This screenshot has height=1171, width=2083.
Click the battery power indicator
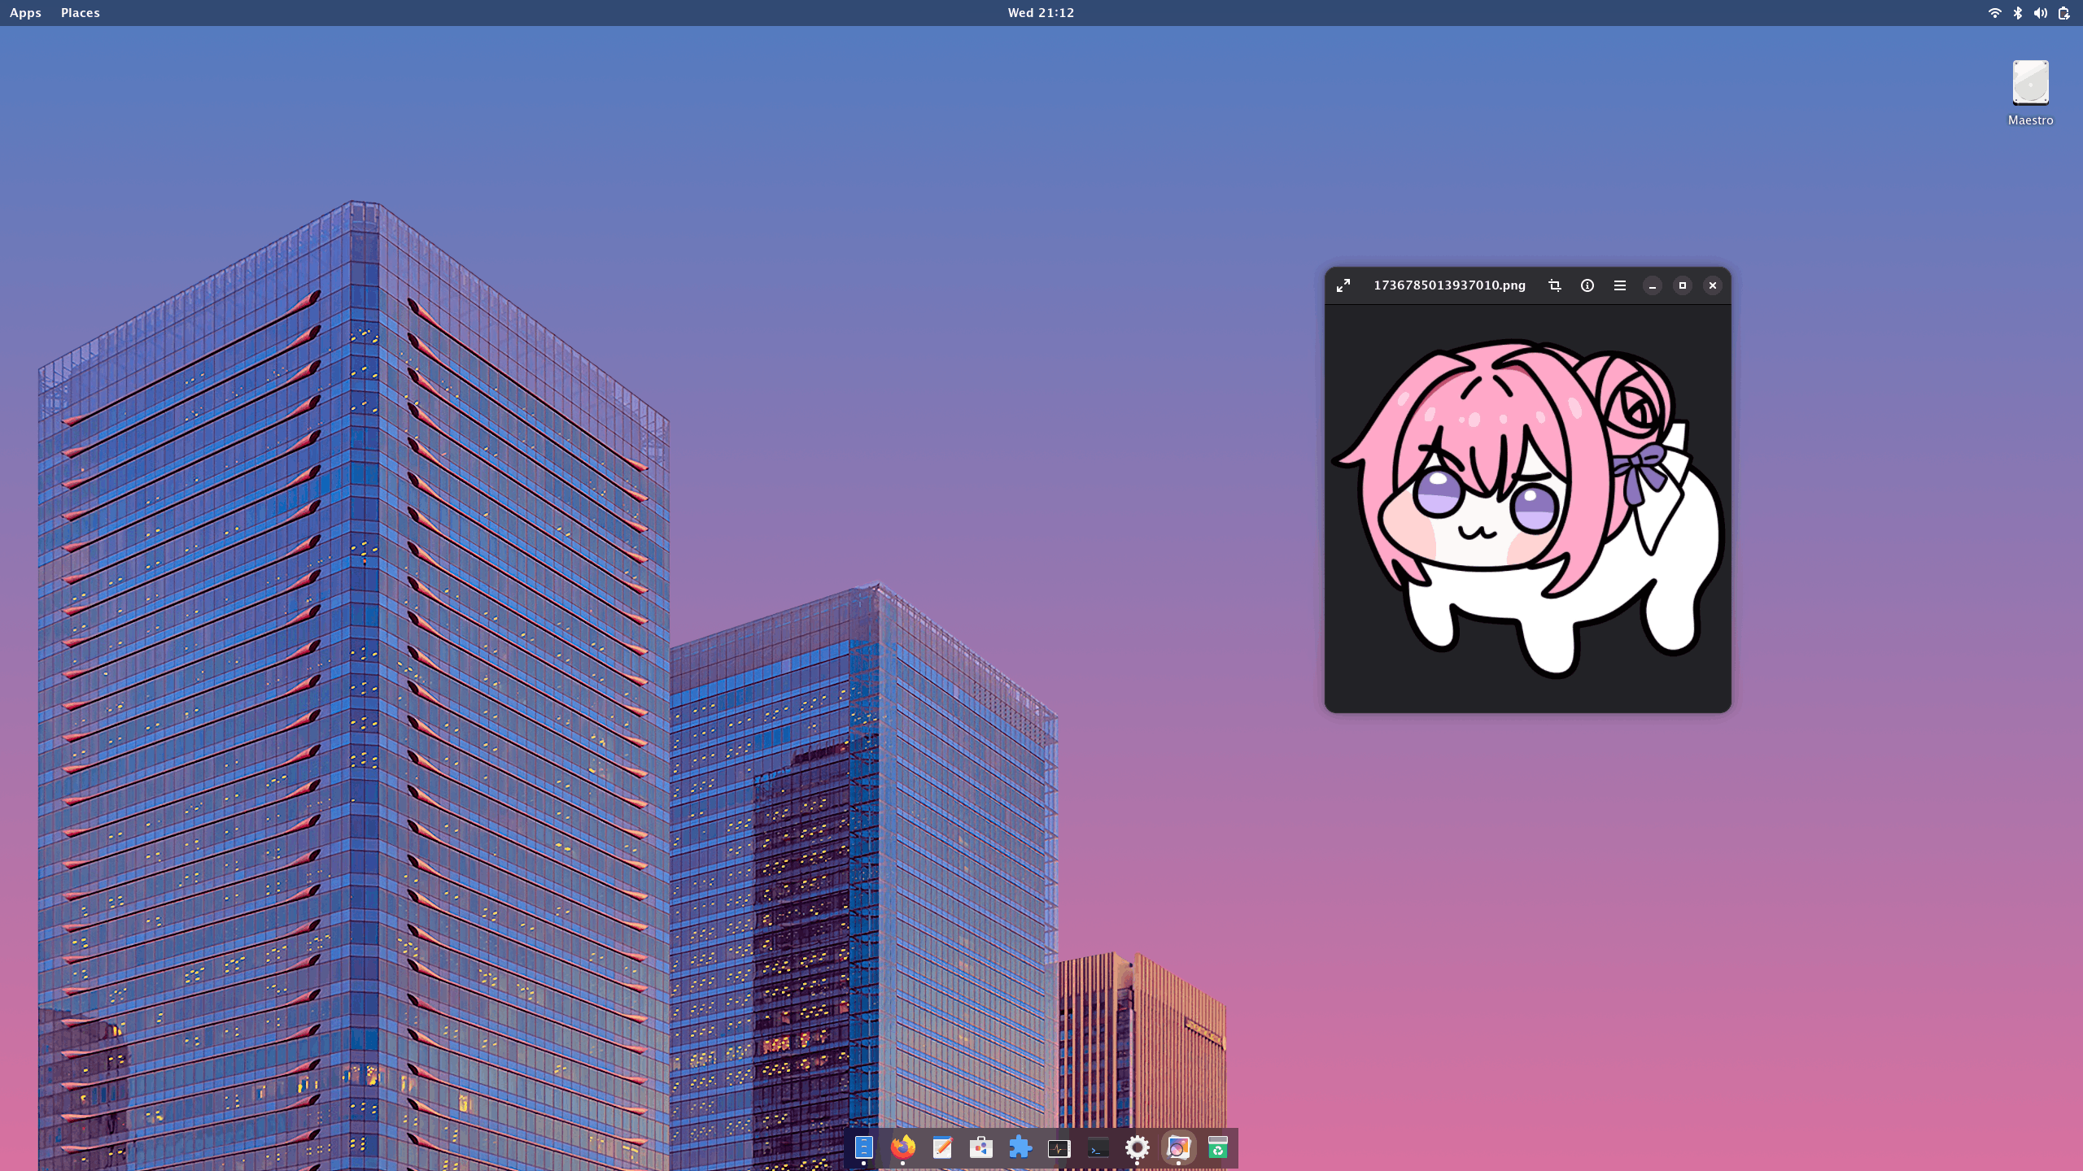2064,13
